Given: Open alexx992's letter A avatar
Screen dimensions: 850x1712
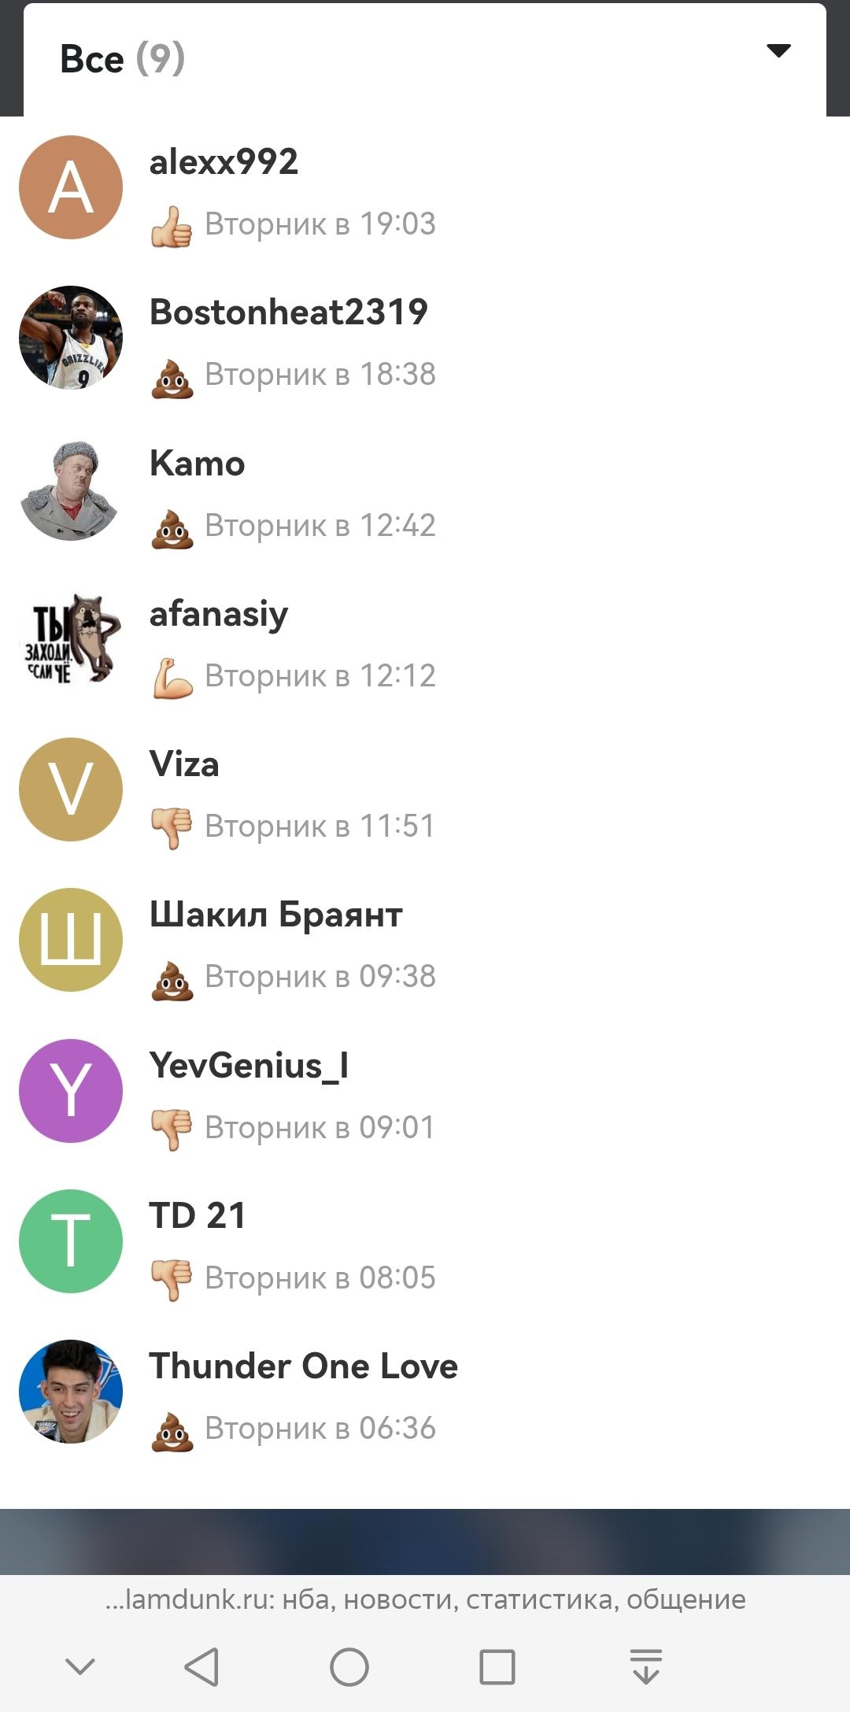Looking at the screenshot, I should coord(71,187).
